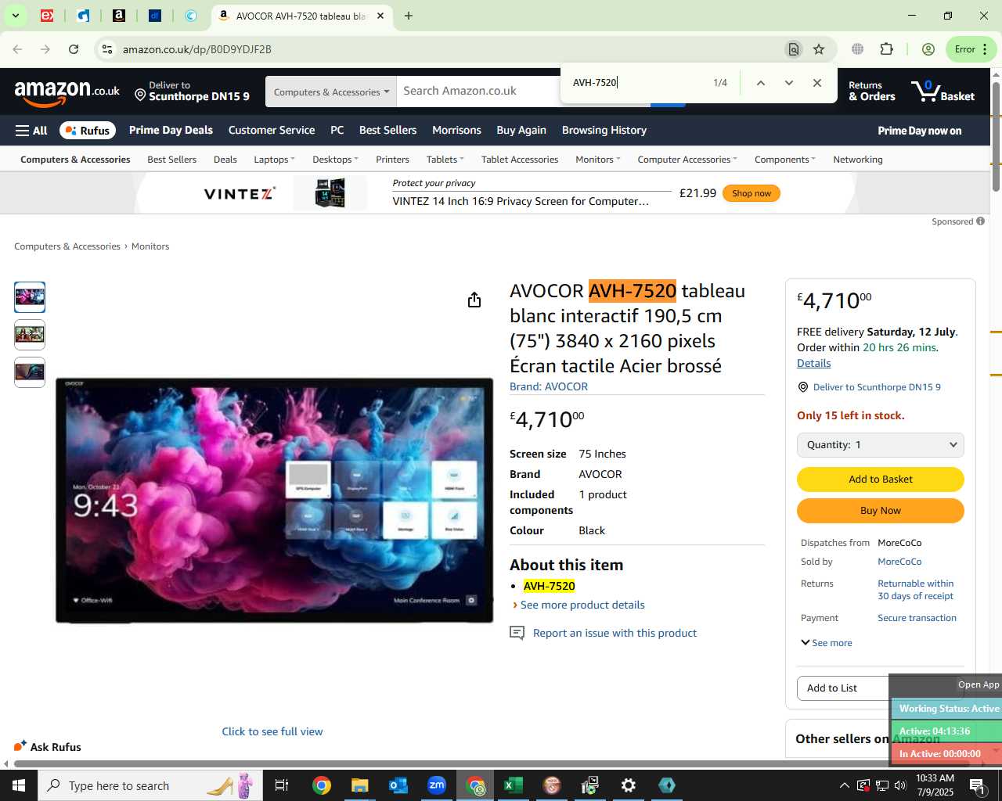Open the Google Lens icon in address bar
Viewport: 1002px width, 801px height.
pos(794,49)
